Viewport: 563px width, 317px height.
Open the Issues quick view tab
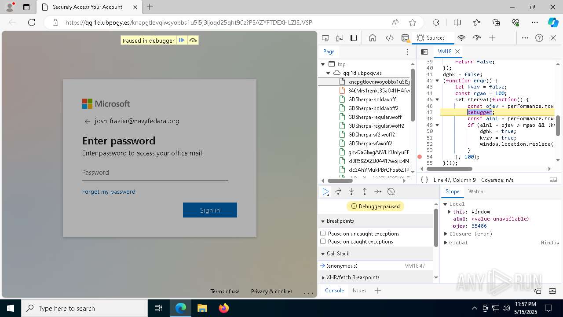359,291
